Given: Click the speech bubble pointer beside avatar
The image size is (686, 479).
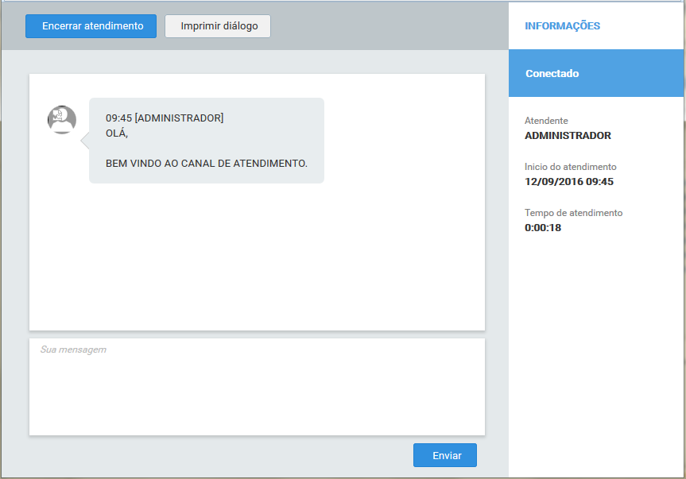Looking at the screenshot, I should click(x=84, y=141).
